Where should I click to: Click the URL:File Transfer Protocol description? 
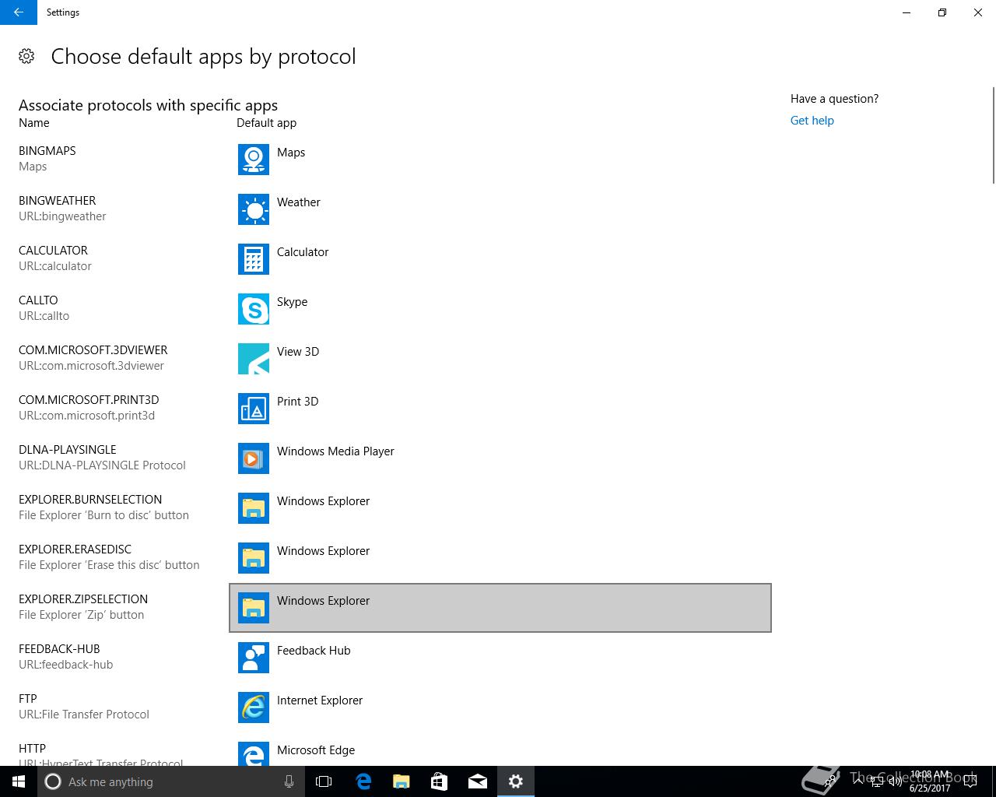[x=84, y=714]
